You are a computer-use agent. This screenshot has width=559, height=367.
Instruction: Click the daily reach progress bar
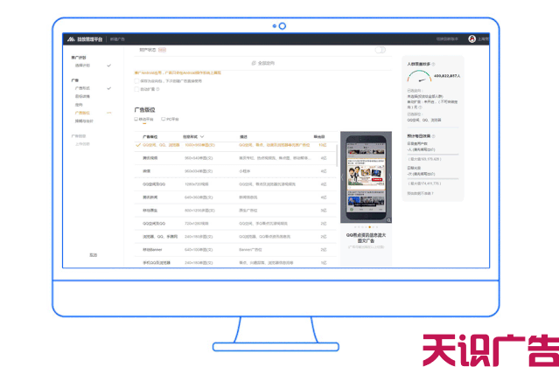pos(433,154)
